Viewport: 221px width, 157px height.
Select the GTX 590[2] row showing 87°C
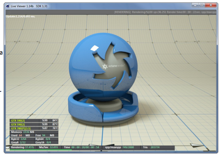click(34, 124)
